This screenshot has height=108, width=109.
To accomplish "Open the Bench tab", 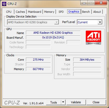I will [86, 12].
